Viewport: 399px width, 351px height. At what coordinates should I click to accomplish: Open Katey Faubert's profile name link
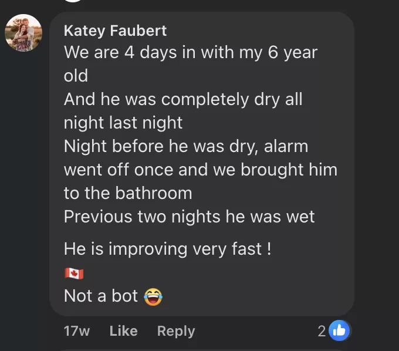tap(115, 31)
